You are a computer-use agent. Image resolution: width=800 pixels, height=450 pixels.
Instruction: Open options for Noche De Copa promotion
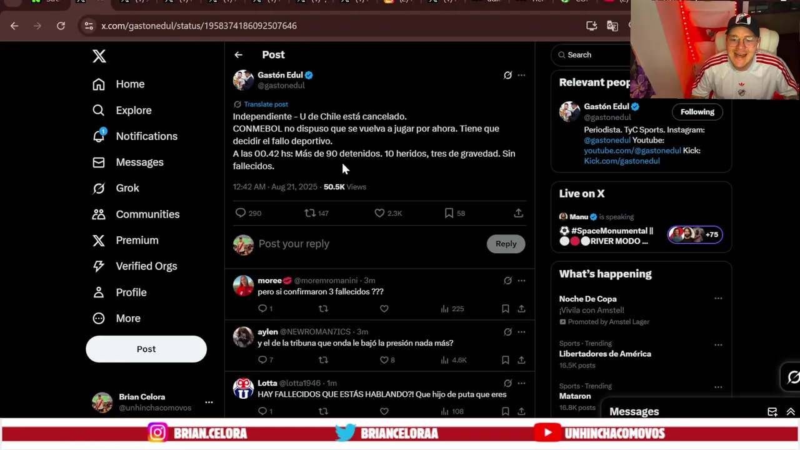[x=718, y=299]
